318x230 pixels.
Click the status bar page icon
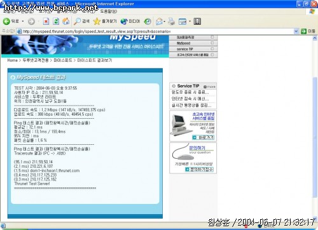pyautogui.click(x=3, y=226)
